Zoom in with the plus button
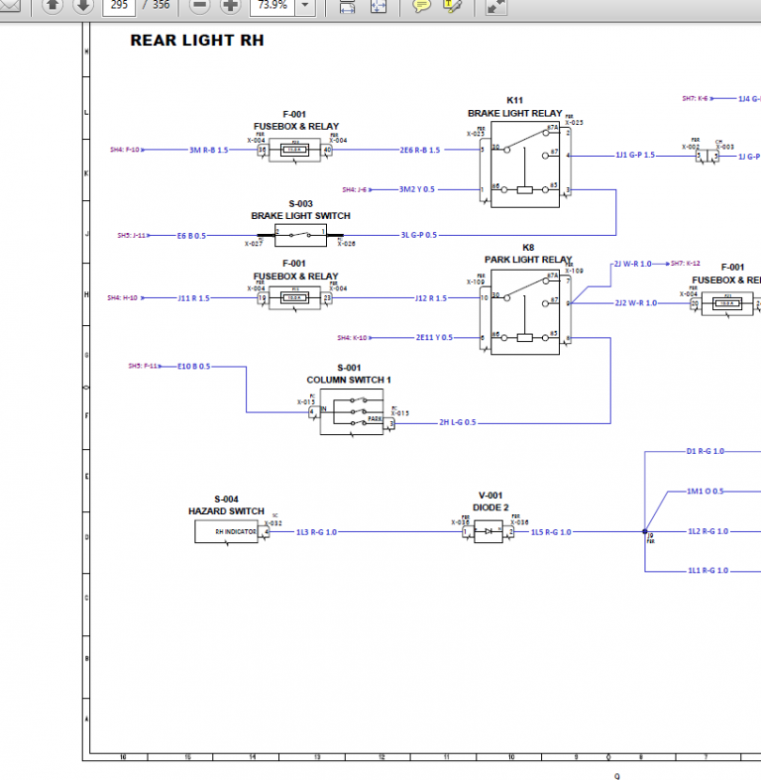The image size is (761, 780). [x=230, y=6]
